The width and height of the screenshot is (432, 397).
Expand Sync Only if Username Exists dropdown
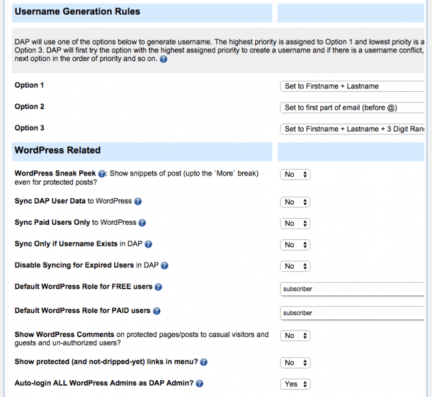point(295,245)
